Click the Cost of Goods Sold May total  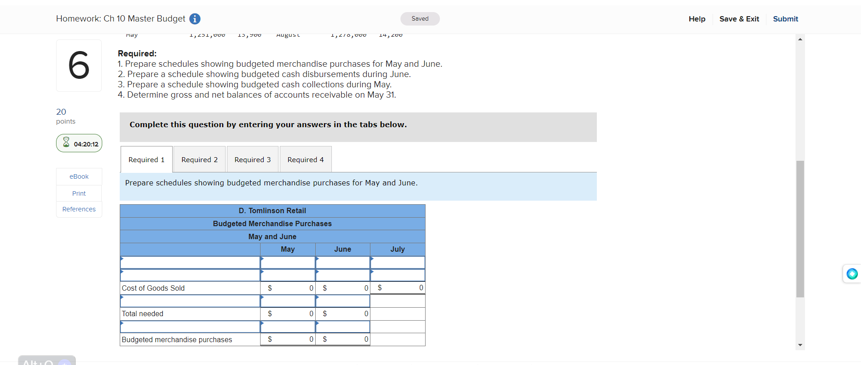click(288, 288)
